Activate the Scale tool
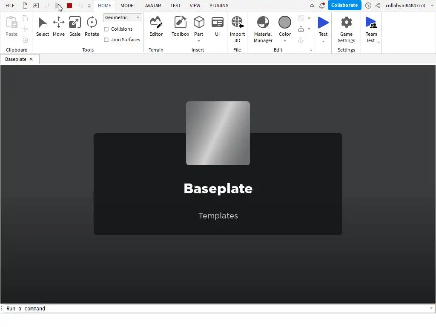Image resolution: width=436 pixels, height=327 pixels. pos(75,26)
